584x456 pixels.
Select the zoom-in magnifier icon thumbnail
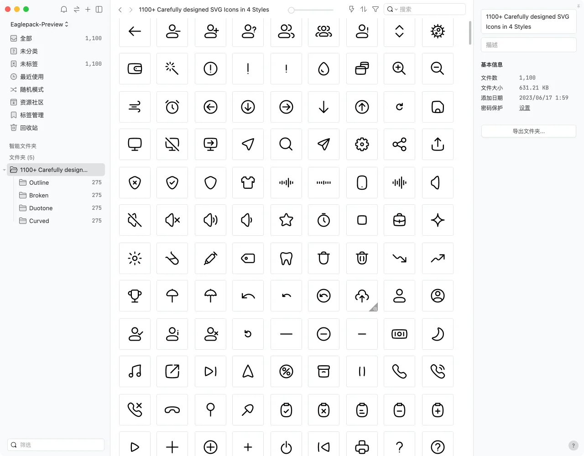[399, 68]
